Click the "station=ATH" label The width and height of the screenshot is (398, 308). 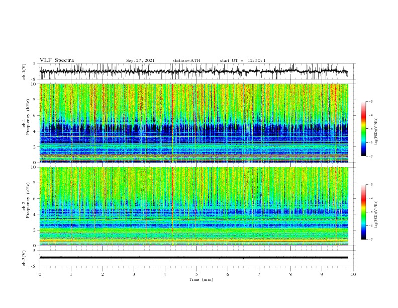click(x=186, y=60)
